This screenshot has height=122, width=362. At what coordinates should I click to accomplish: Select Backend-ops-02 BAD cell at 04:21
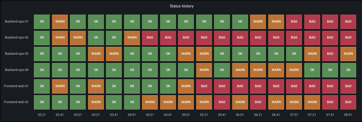[x=150, y=37]
